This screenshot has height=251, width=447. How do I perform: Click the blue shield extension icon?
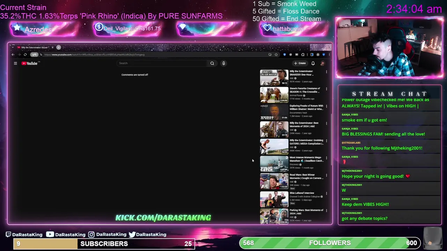pyautogui.click(x=285, y=54)
